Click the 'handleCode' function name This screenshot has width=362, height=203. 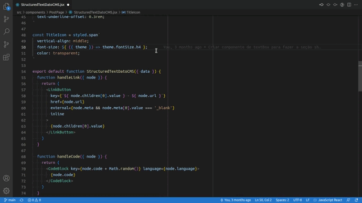[x=69, y=156]
